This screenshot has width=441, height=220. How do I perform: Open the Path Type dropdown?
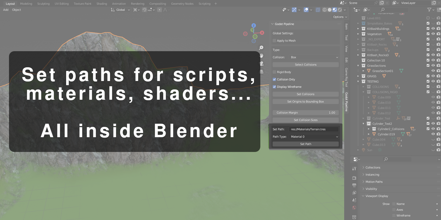tap(314, 137)
